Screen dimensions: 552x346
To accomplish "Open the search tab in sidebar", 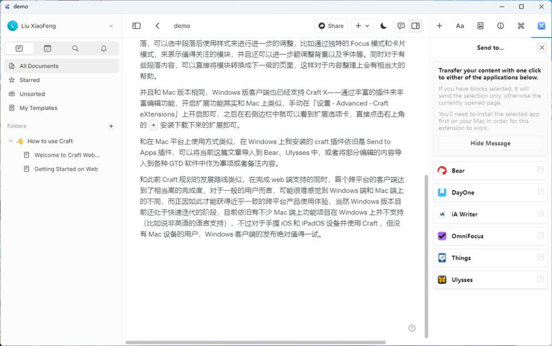I will coord(75,48).
